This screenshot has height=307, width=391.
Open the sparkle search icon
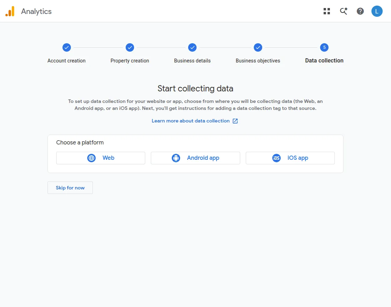[x=344, y=11]
